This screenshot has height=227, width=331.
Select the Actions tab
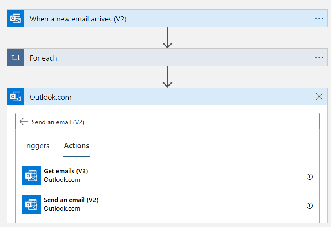(76, 146)
